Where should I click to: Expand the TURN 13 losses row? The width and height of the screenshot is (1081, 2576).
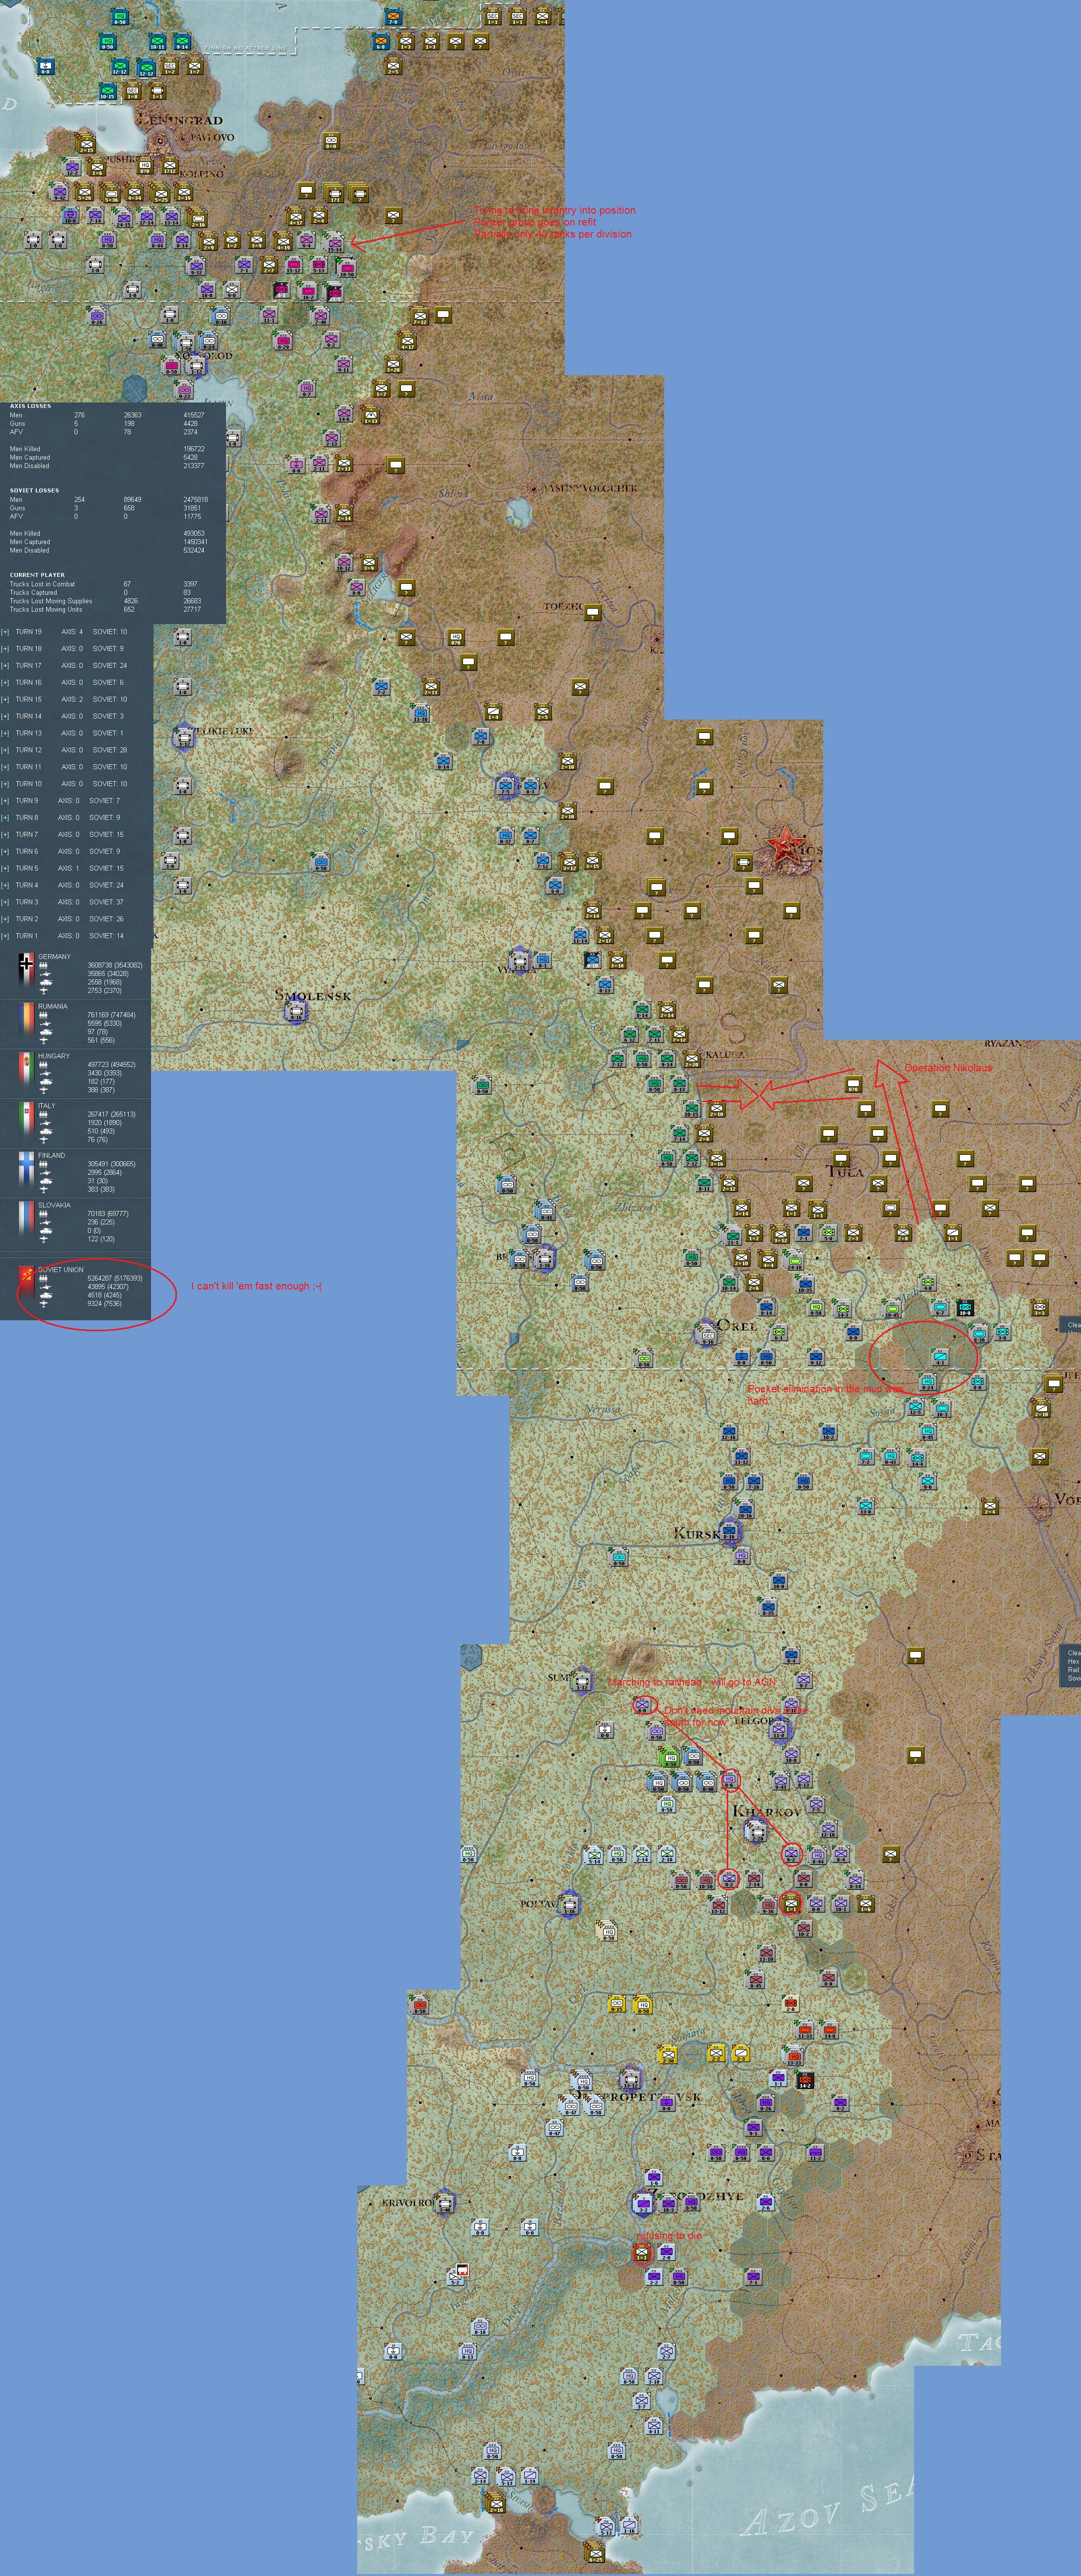click(x=5, y=733)
